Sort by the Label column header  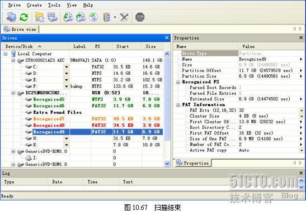(80, 46)
